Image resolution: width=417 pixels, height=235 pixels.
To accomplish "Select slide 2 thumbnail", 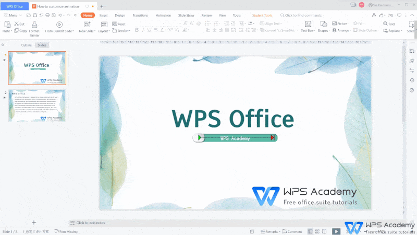I will pos(37,105).
